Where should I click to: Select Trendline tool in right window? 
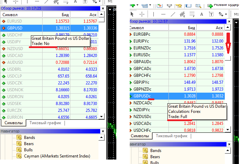pos(173,14)
